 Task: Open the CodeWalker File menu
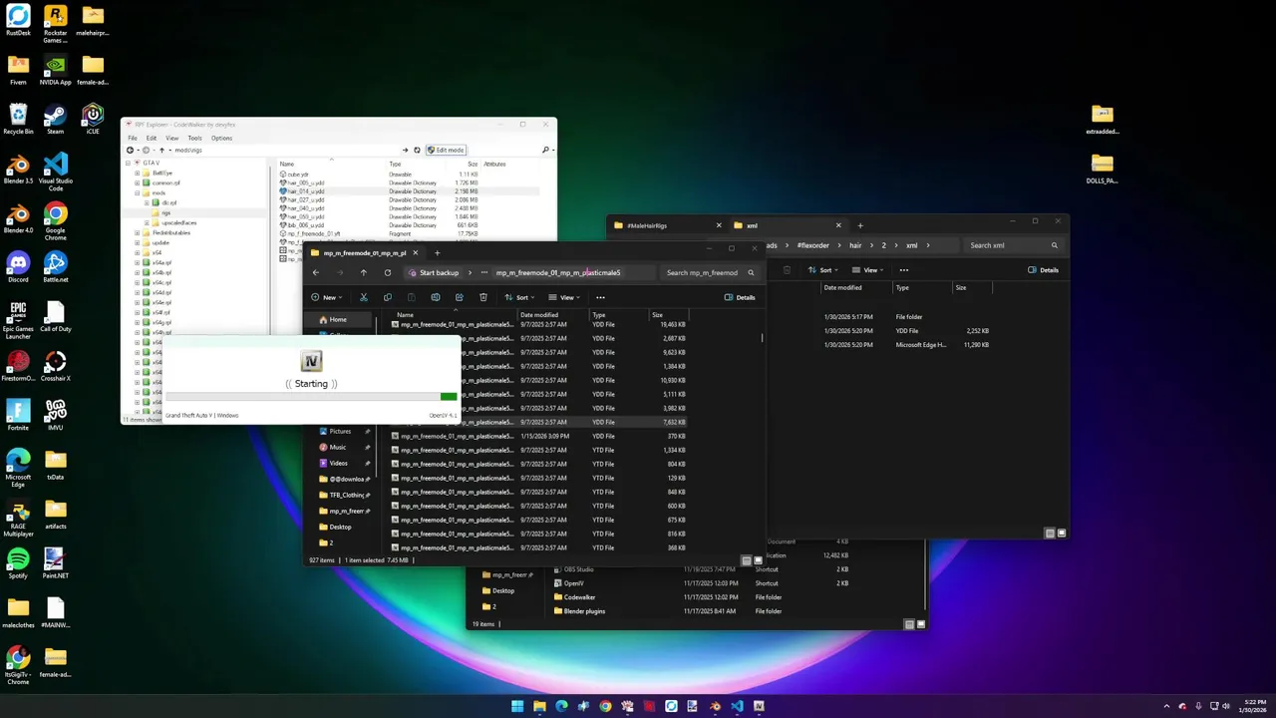133,138
